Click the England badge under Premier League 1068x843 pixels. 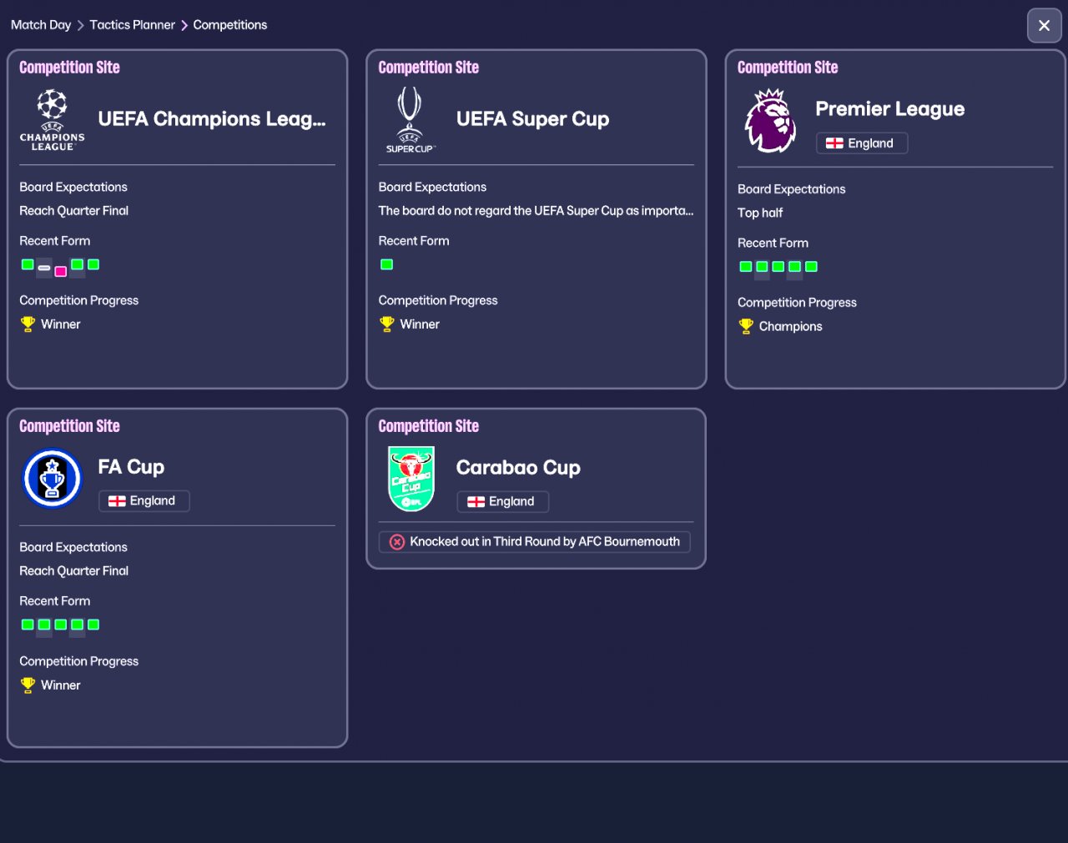click(862, 143)
